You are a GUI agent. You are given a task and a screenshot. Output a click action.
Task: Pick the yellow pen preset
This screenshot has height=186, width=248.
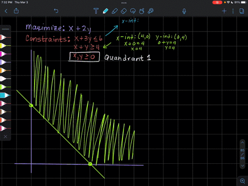pyautogui.click(x=5, y=45)
